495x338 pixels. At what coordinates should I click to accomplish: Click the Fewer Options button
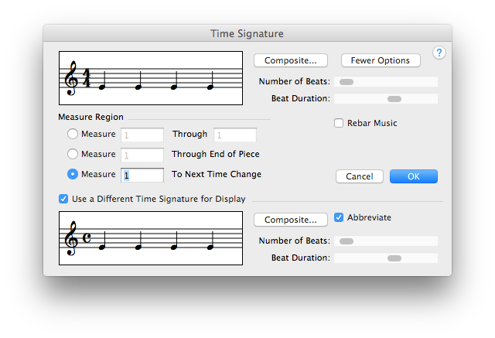tap(381, 60)
